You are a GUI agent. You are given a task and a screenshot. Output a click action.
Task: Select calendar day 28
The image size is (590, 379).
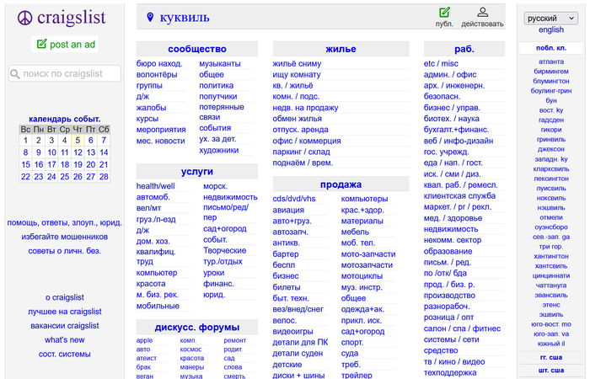104,177
